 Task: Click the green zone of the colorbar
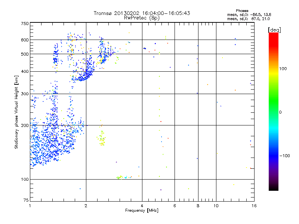click(274, 101)
